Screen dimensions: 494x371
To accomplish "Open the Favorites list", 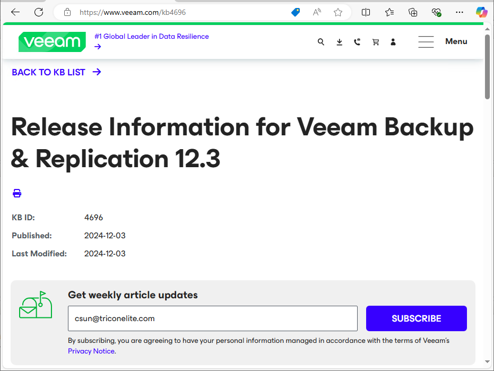I will 389,12.
